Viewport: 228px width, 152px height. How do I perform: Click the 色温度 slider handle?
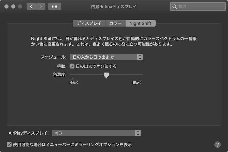[106, 75]
